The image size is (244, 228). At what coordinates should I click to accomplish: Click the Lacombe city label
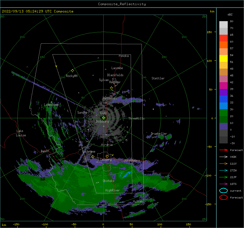coord(117,68)
